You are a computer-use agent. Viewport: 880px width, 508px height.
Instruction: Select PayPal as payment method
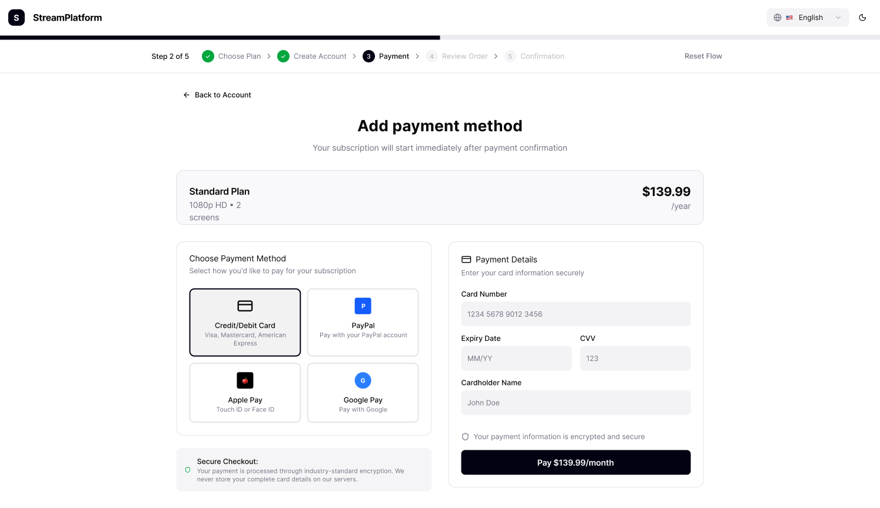[x=363, y=322]
